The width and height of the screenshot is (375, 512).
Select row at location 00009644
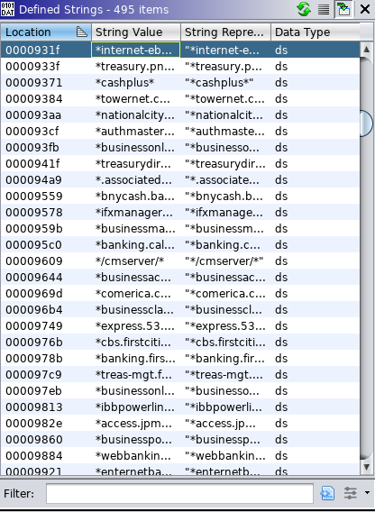pos(179,278)
